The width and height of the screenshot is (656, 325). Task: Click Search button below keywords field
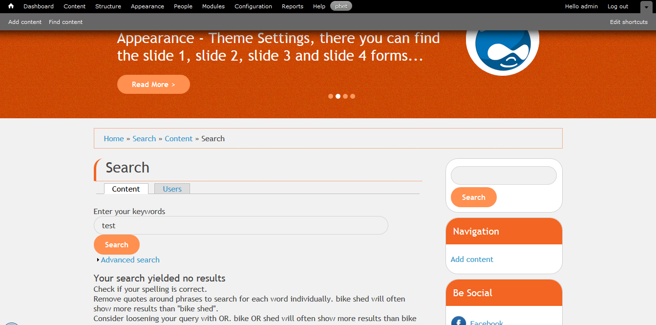coord(117,245)
